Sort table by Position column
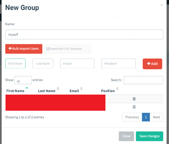The height and width of the screenshot is (144, 169). click(108, 91)
